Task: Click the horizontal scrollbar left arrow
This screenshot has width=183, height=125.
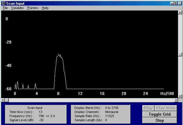Action: point(3,100)
